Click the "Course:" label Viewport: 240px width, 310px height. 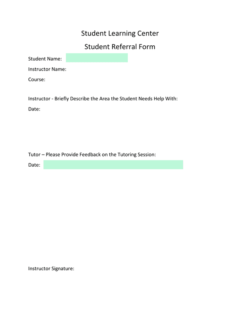coord(37,79)
